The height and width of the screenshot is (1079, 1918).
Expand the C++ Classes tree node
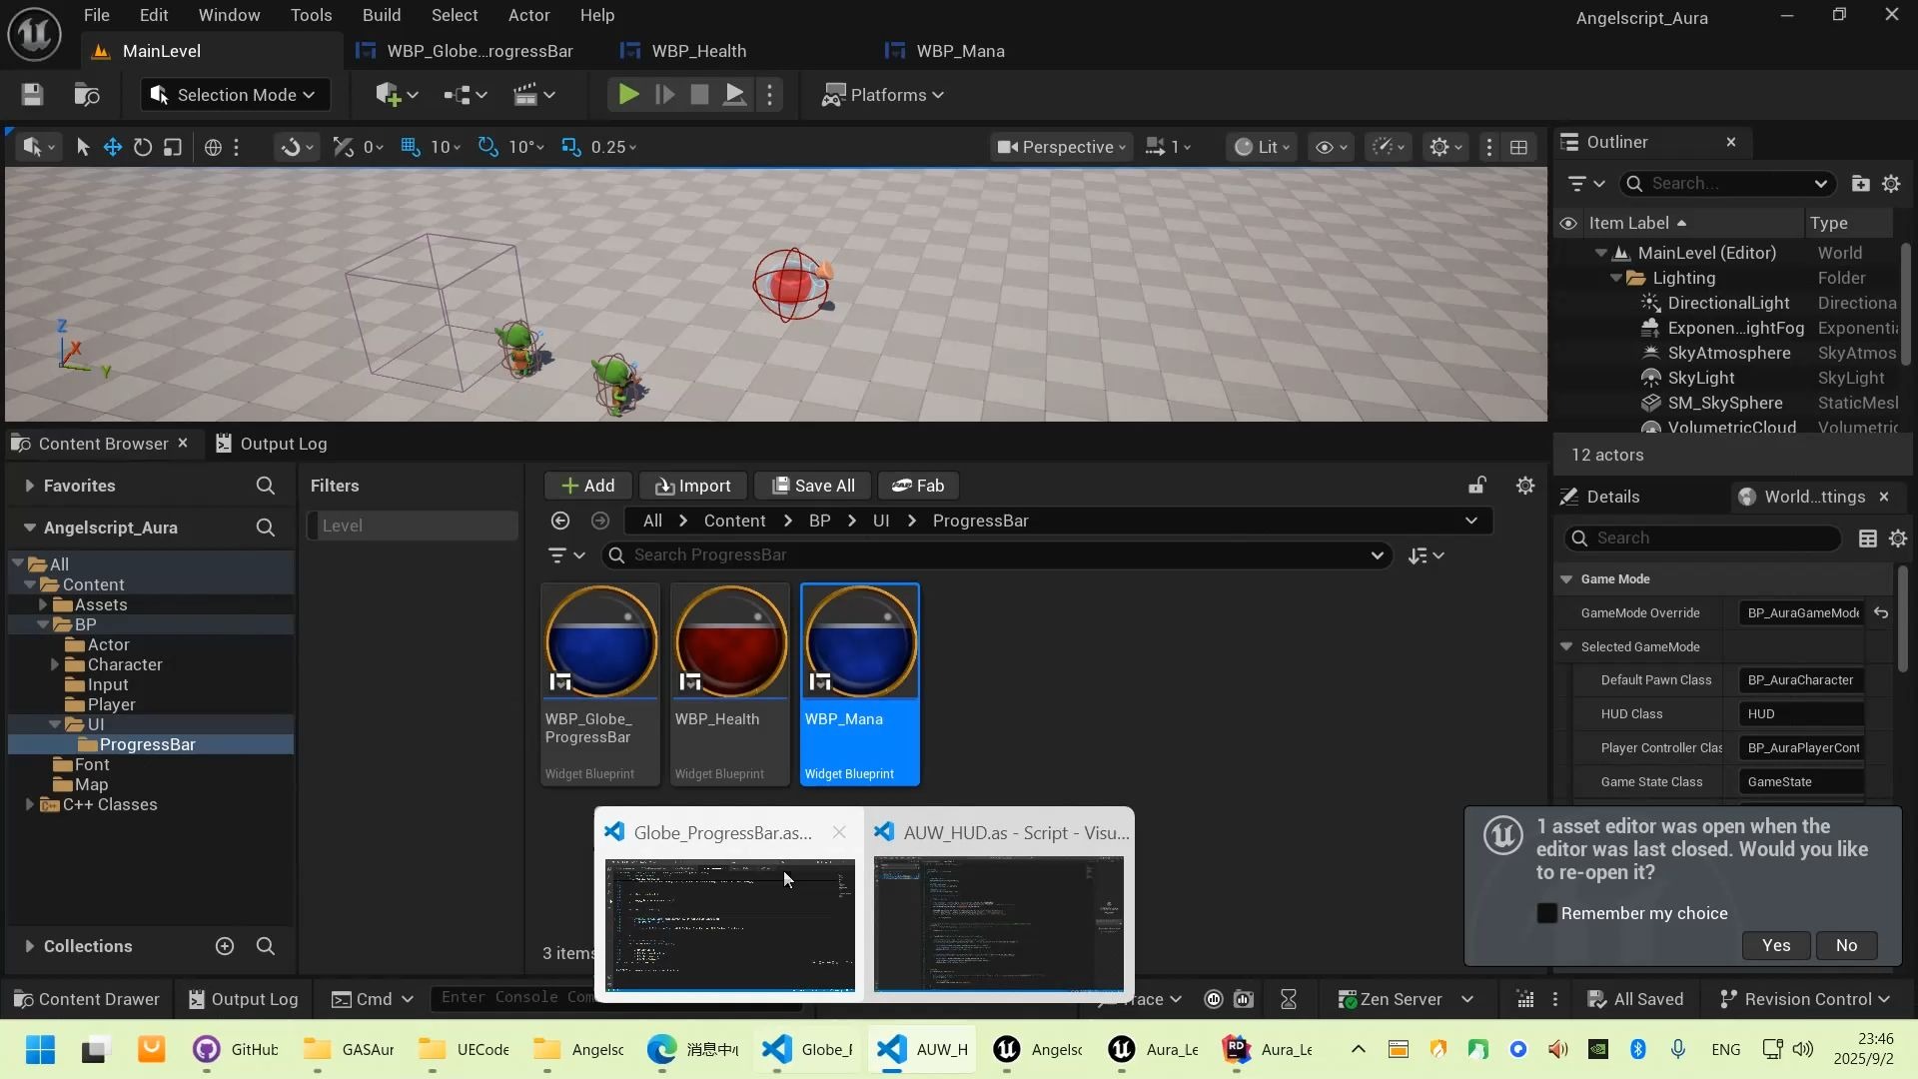[x=30, y=804]
